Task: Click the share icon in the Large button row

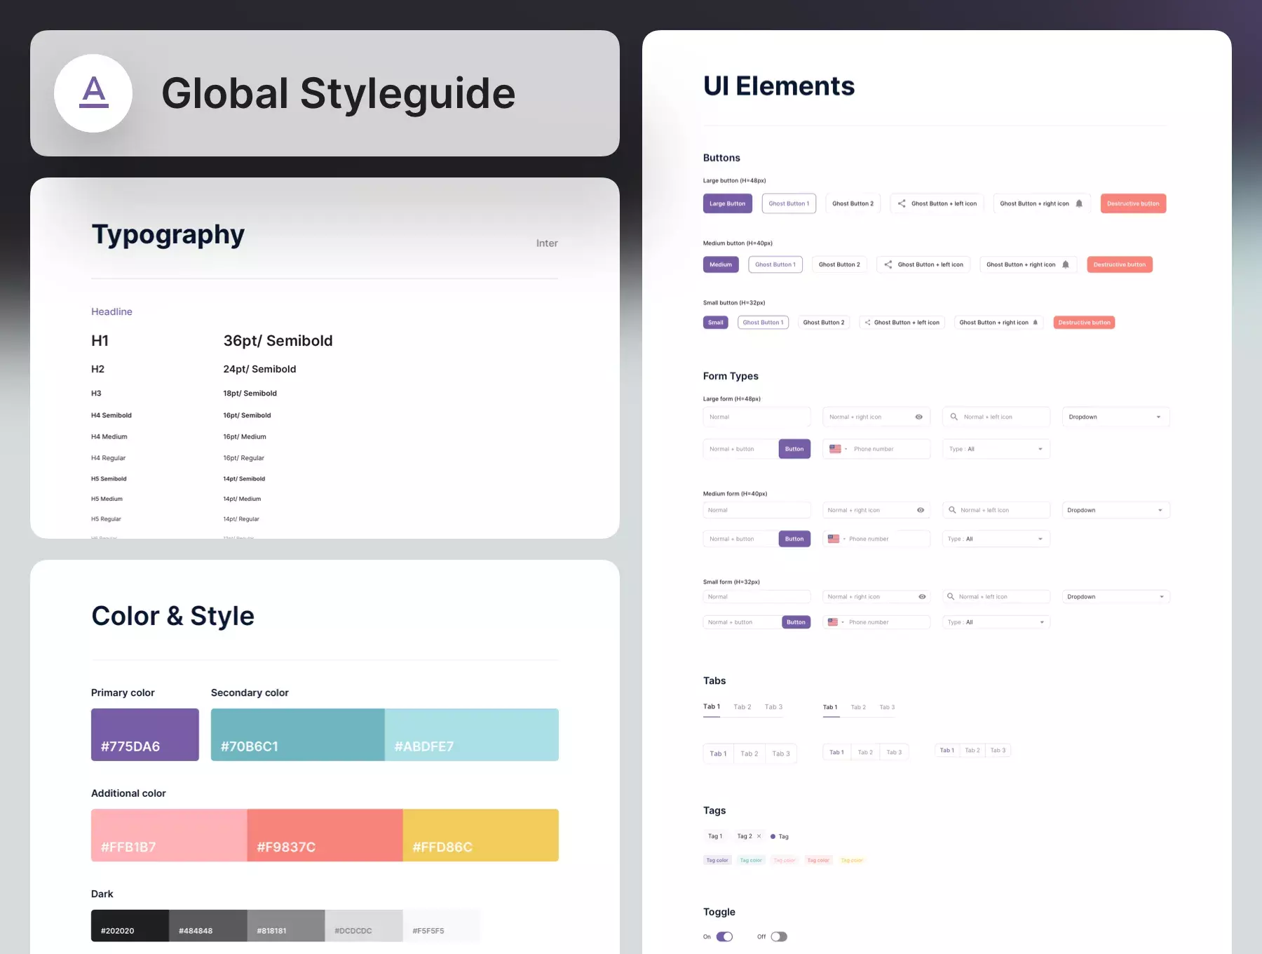Action: click(902, 203)
